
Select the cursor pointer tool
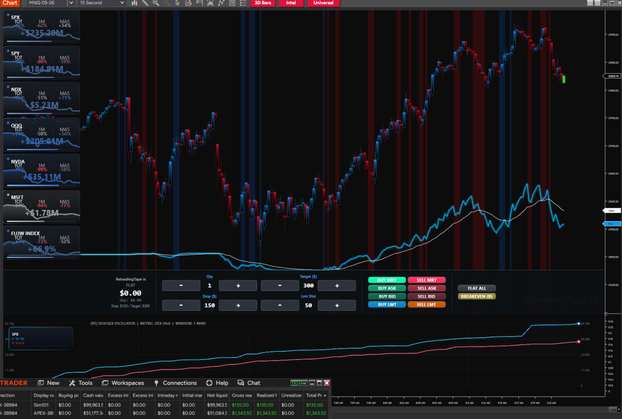pyautogui.click(x=177, y=3)
